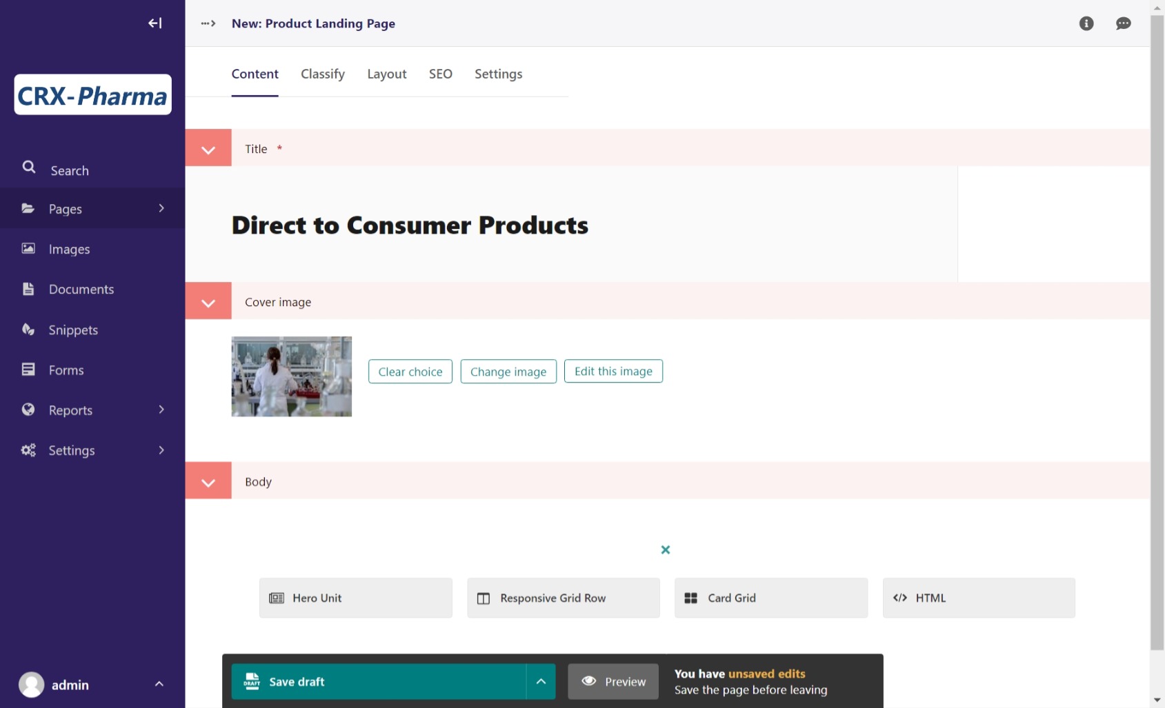Image resolution: width=1165 pixels, height=708 pixels.
Task: Expand the Save draft options arrow
Action: pos(541,681)
